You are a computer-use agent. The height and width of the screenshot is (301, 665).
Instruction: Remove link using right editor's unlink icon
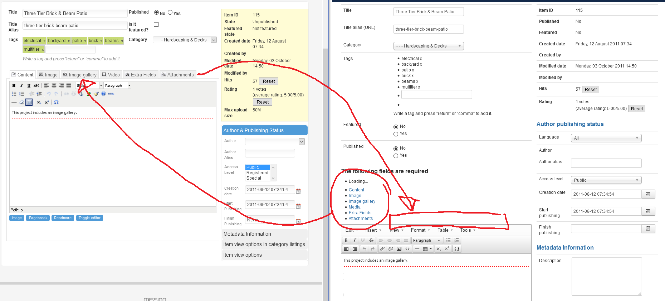(391, 249)
